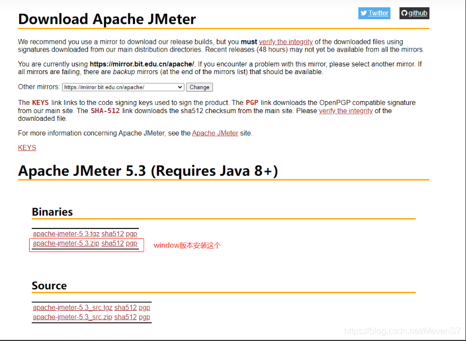Open sha512 link for apache-jmeter-5.3_src.tgz

pos(125,308)
